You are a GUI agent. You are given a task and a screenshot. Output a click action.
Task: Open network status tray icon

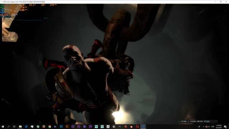206,126
